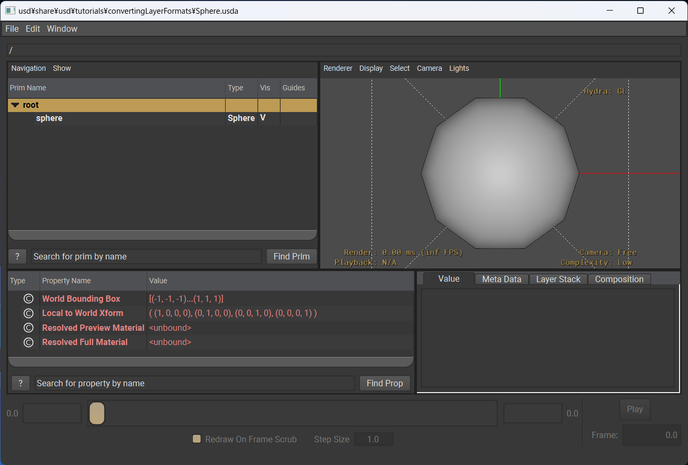Open the File menu
The image size is (688, 465).
12,29
